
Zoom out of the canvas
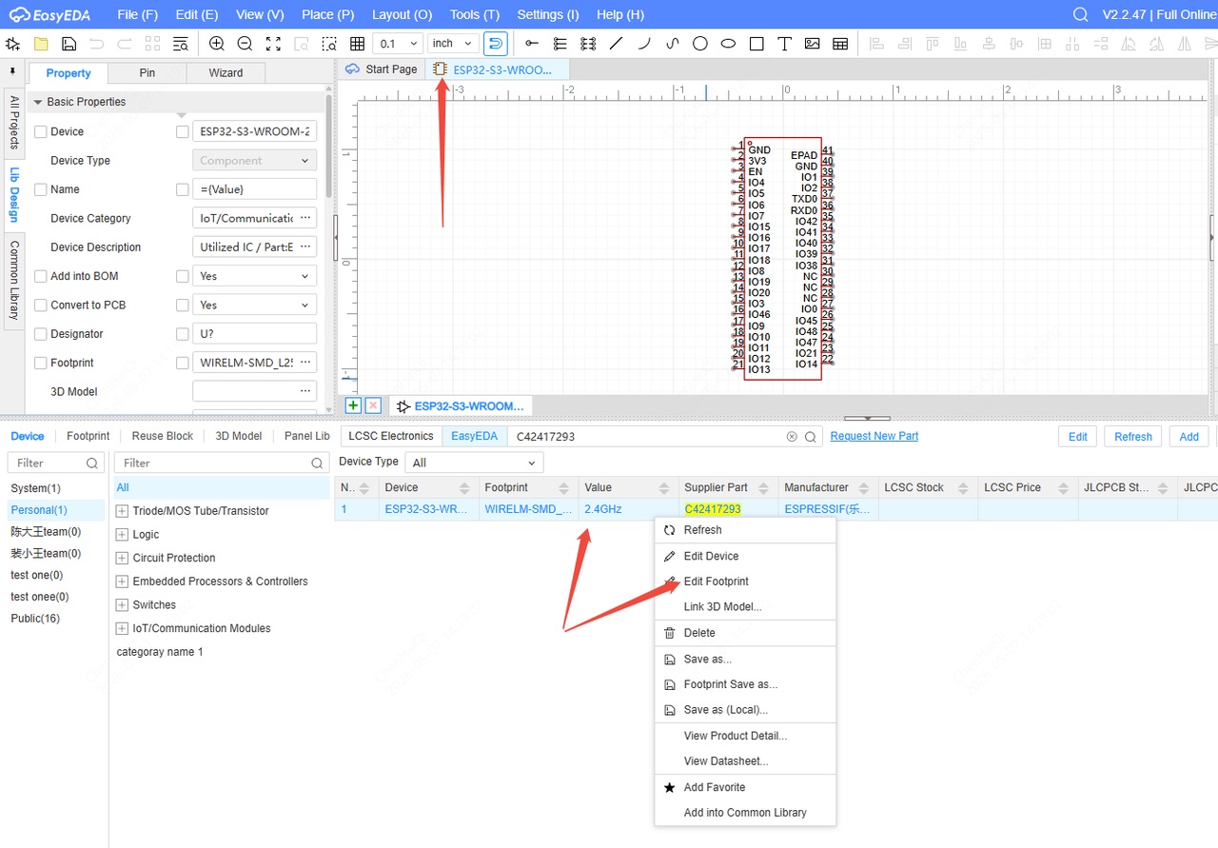click(x=245, y=44)
